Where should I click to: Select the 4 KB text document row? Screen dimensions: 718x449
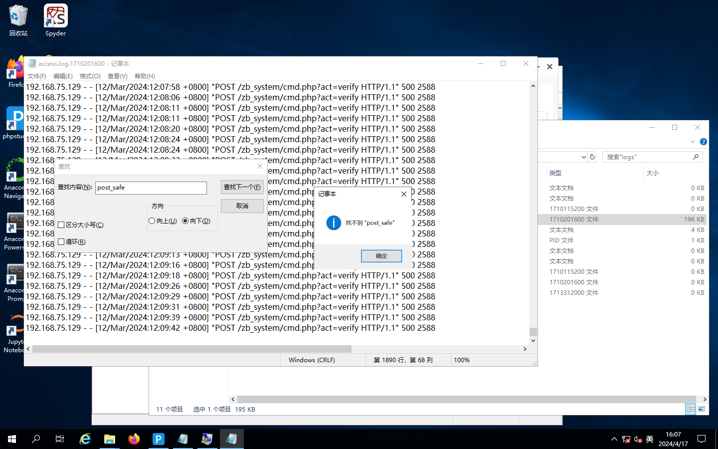pos(623,230)
